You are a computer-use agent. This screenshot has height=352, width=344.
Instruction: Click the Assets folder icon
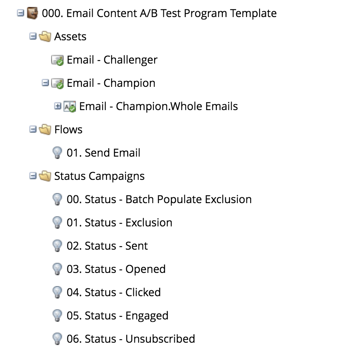[x=45, y=37]
